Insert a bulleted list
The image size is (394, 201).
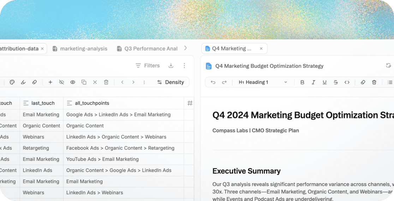[390, 82]
